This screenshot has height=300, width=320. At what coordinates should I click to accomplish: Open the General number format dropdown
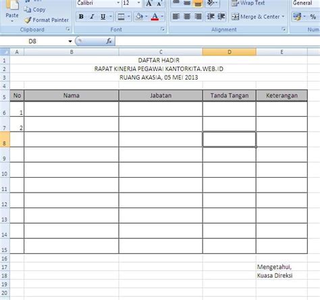click(x=306, y=3)
